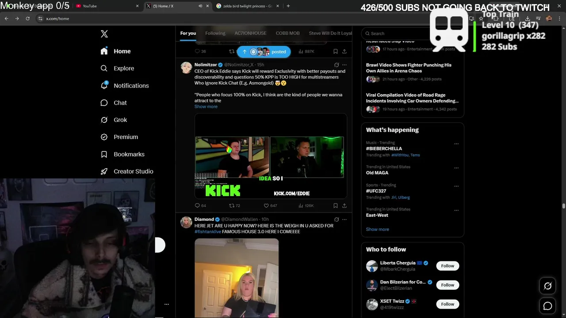Viewport: 566px width, 318px height.
Task: Switch to the COBB MOB tab
Action: pos(288,33)
